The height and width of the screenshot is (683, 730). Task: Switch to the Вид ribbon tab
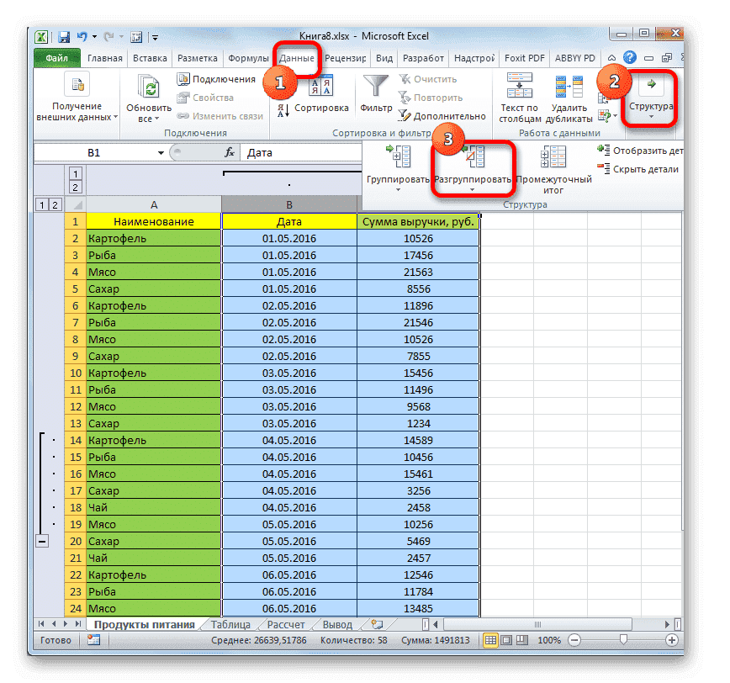[383, 58]
